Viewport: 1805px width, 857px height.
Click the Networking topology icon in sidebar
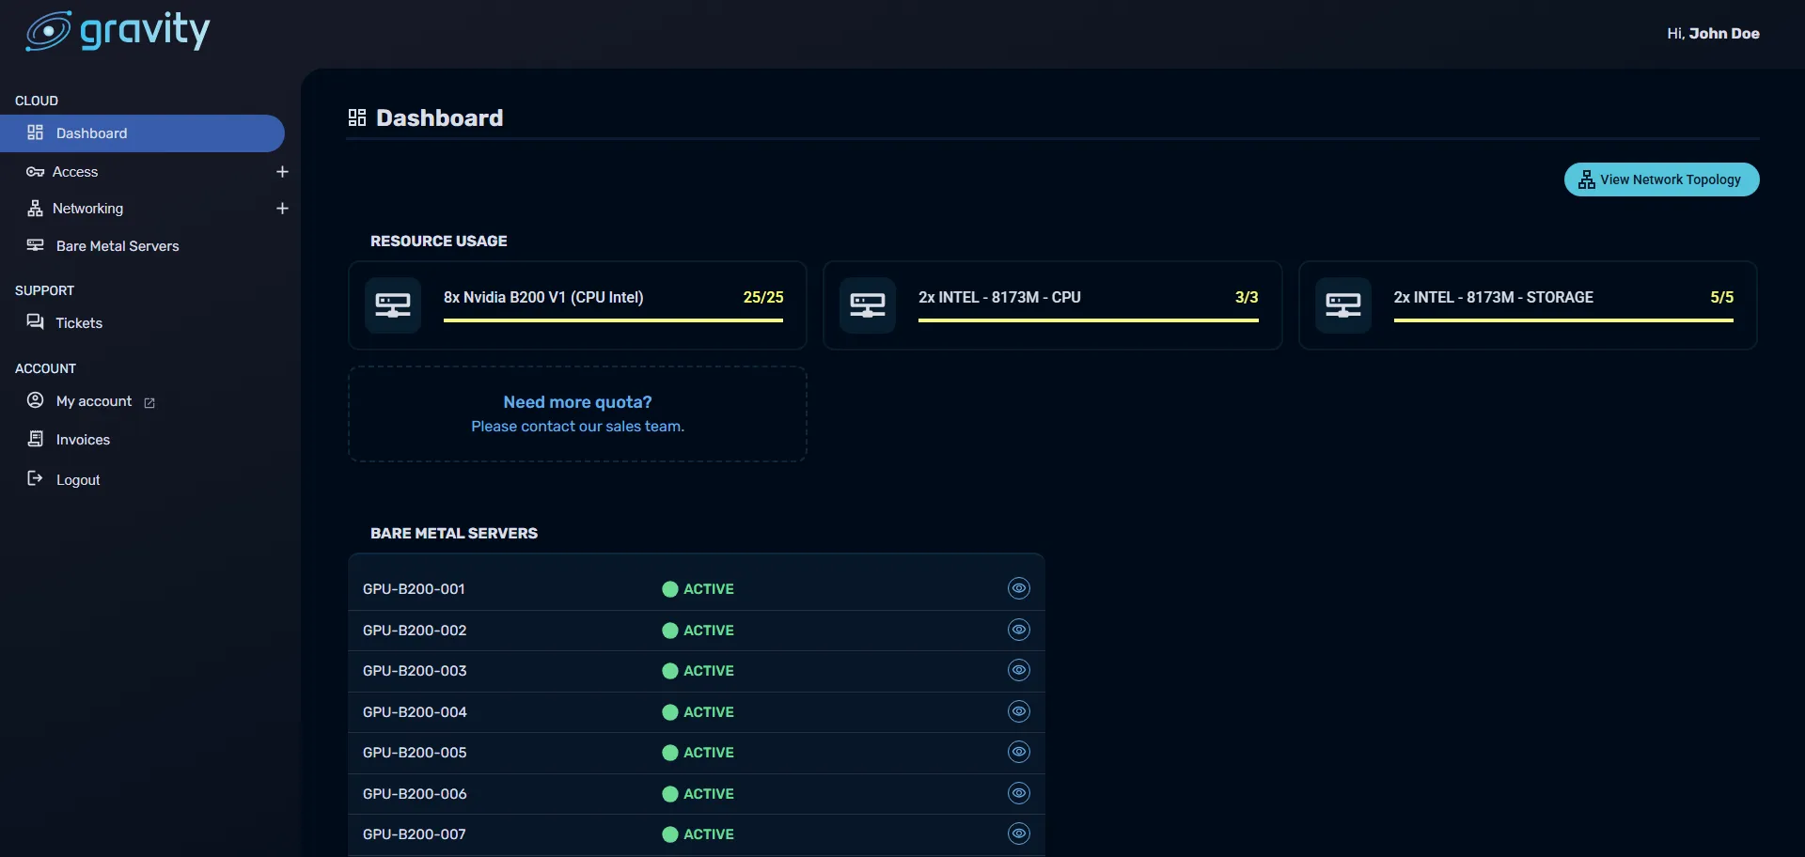tap(36, 209)
